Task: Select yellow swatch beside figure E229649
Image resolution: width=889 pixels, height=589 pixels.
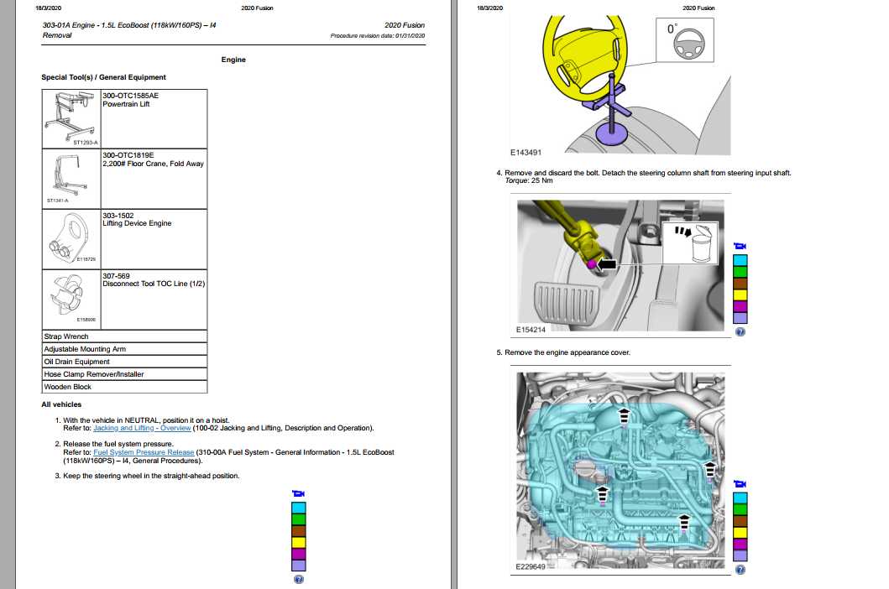Action: 740,533
